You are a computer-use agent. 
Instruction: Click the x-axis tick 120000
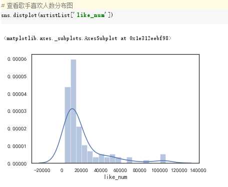click(x=179, y=170)
